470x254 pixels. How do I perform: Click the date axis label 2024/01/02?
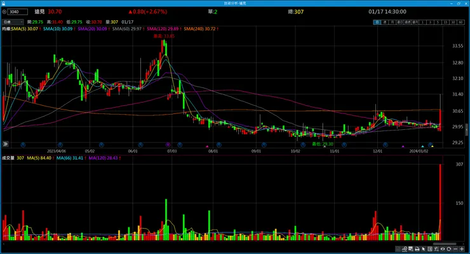pyautogui.click(x=419, y=151)
